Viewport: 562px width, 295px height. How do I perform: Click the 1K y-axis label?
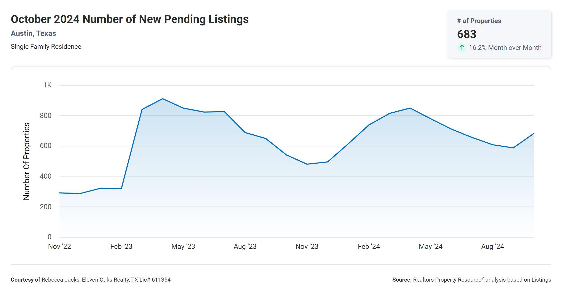pos(47,85)
